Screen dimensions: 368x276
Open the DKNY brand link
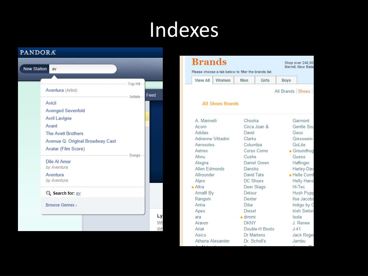250,223
